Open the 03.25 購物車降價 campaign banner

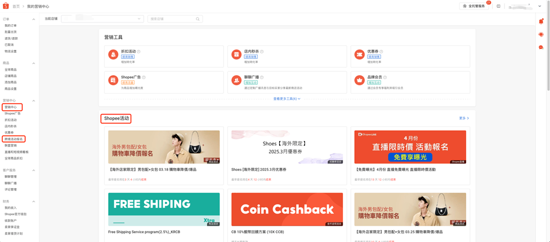click(x=410, y=209)
